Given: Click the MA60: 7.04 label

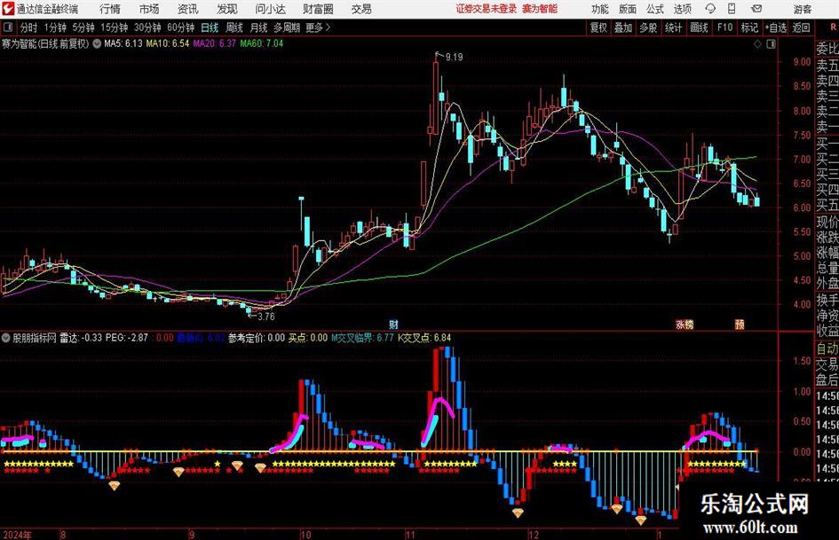Looking at the screenshot, I should [262, 43].
